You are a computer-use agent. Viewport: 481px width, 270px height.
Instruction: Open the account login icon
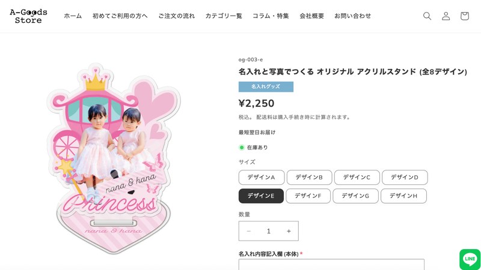tap(446, 16)
